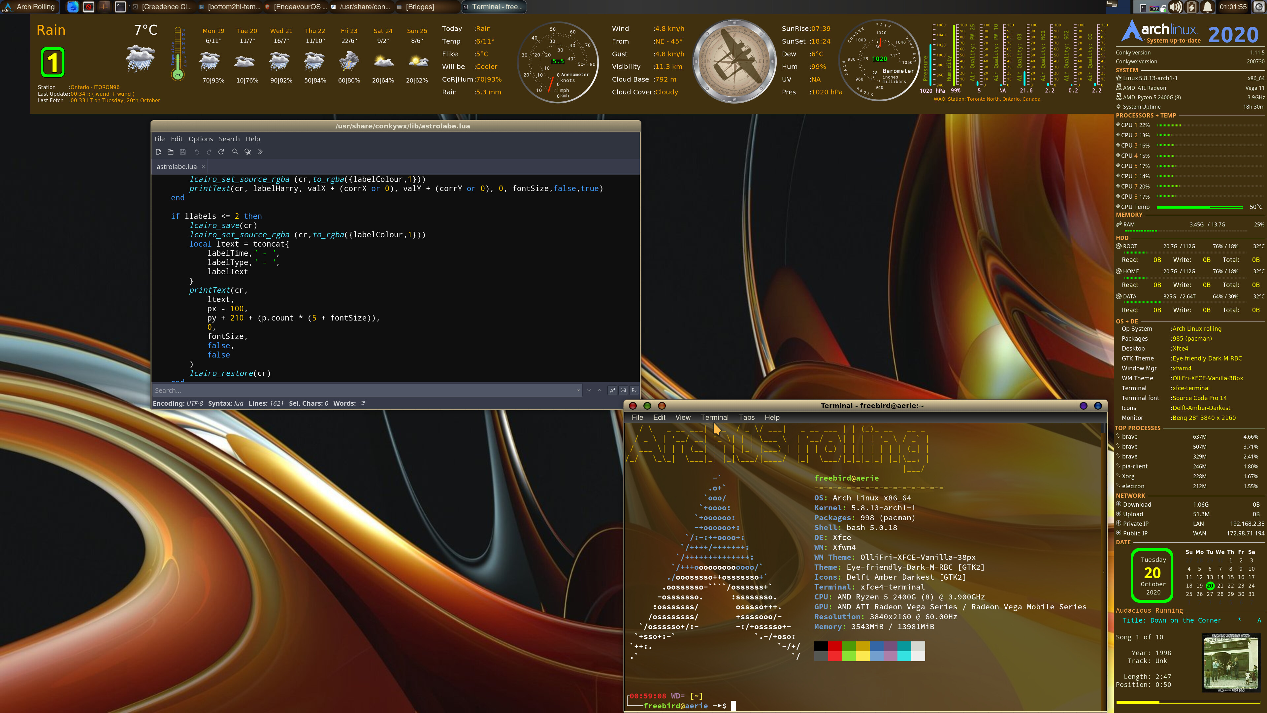Open the Terminal menu in terminal window
The width and height of the screenshot is (1267, 713).
(715, 418)
